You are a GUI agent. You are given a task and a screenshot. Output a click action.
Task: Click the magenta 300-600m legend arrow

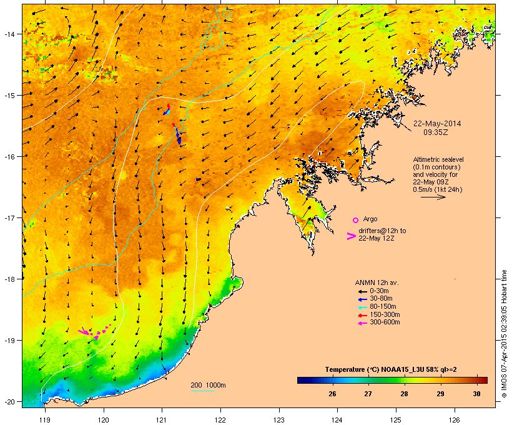(x=362, y=323)
